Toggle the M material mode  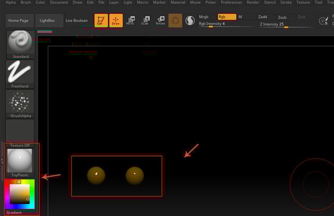pos(240,17)
